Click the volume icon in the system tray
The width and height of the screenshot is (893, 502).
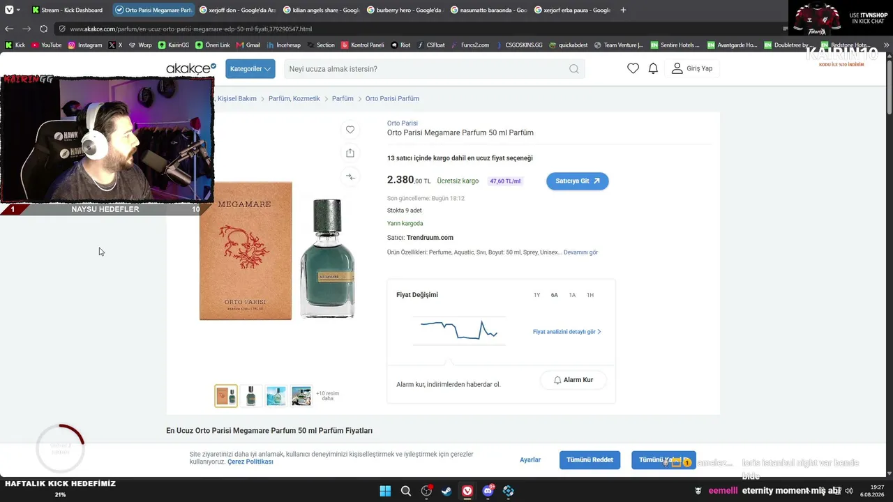849,491
